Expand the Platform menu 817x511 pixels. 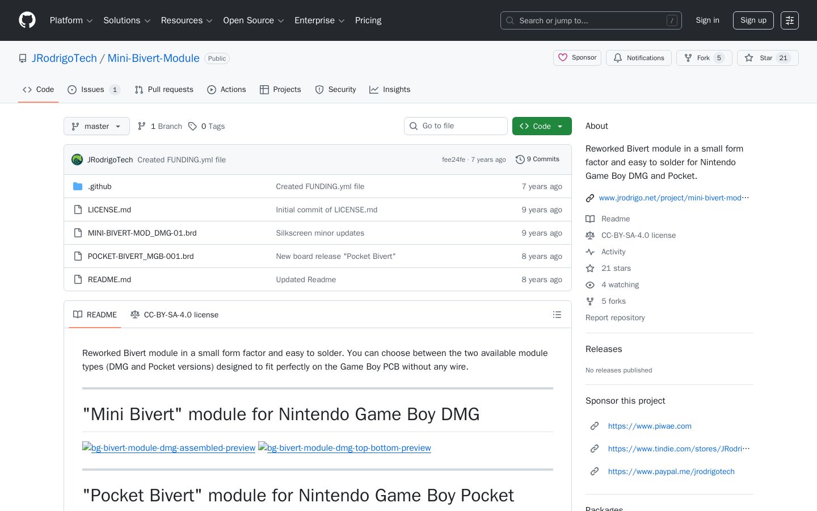pos(71,20)
